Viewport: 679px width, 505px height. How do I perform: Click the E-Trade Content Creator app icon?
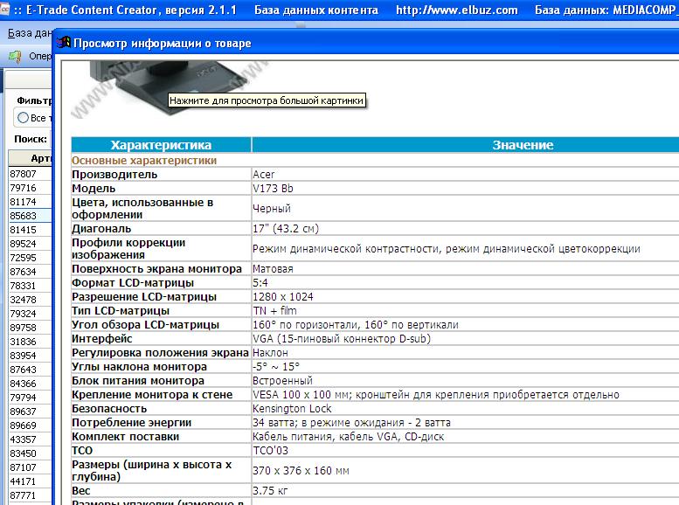tap(4, 9)
